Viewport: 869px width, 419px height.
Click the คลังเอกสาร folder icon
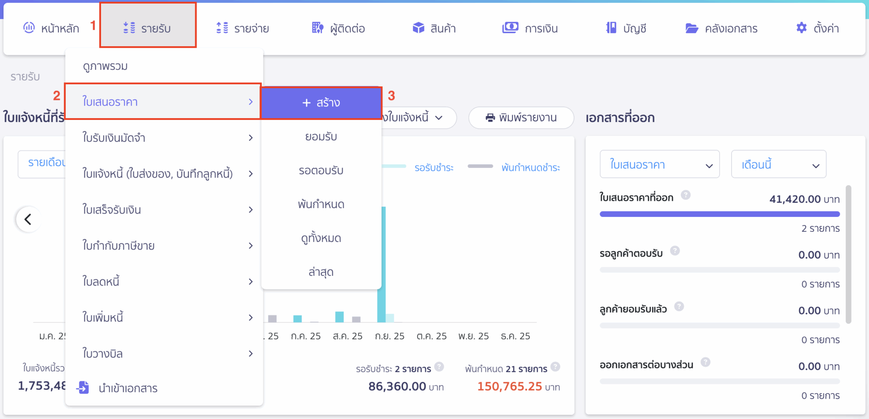[692, 28]
